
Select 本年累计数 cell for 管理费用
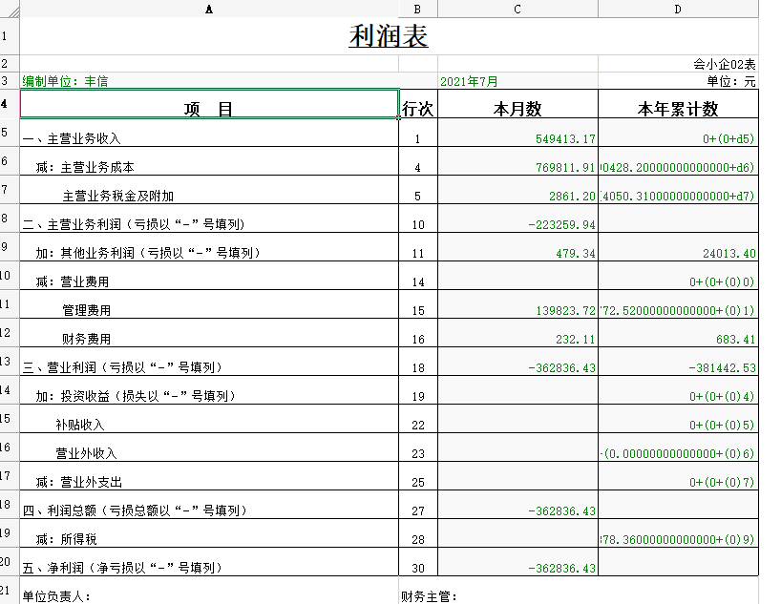click(678, 304)
